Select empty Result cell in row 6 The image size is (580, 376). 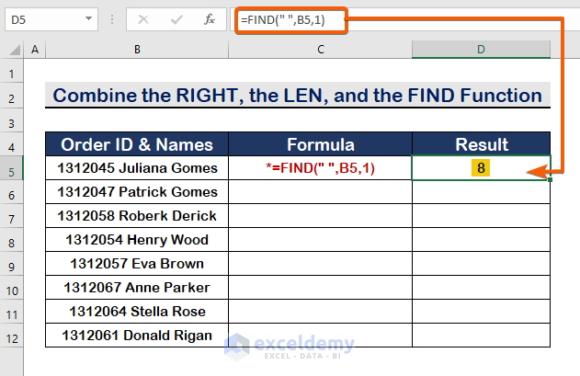pyautogui.click(x=482, y=192)
